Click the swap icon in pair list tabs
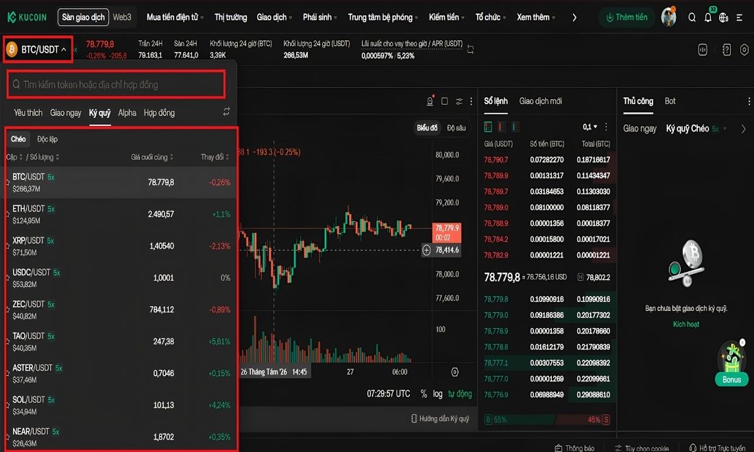The image size is (754, 452). click(226, 112)
